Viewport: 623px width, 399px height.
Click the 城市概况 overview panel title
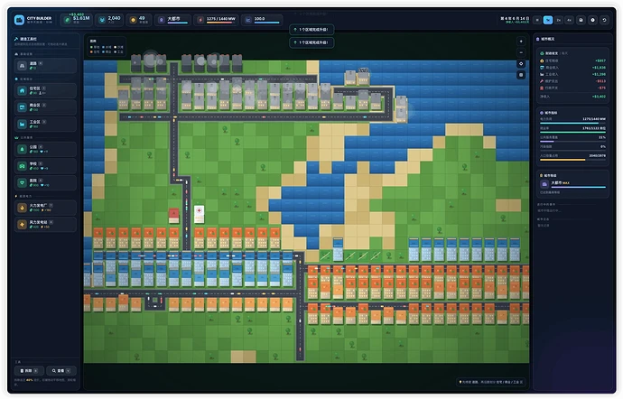click(547, 39)
